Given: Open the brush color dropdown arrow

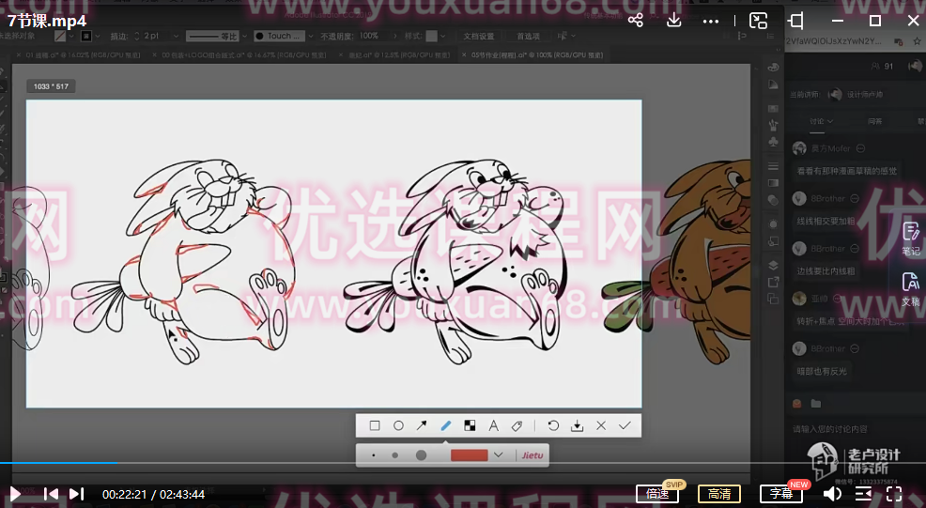Looking at the screenshot, I should pyautogui.click(x=499, y=455).
